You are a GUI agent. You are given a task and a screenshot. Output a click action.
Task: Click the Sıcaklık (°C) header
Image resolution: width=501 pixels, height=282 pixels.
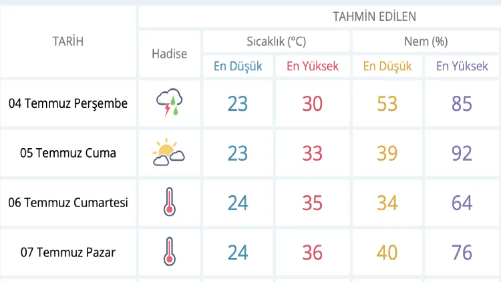point(276,41)
